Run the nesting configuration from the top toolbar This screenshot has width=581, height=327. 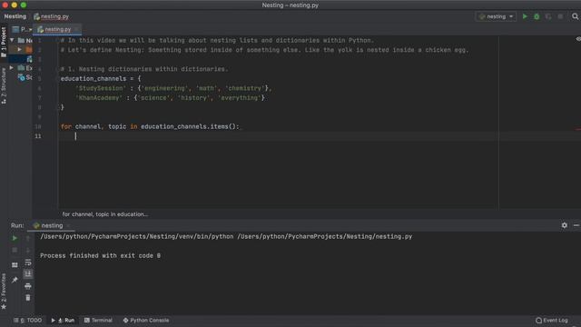click(525, 16)
